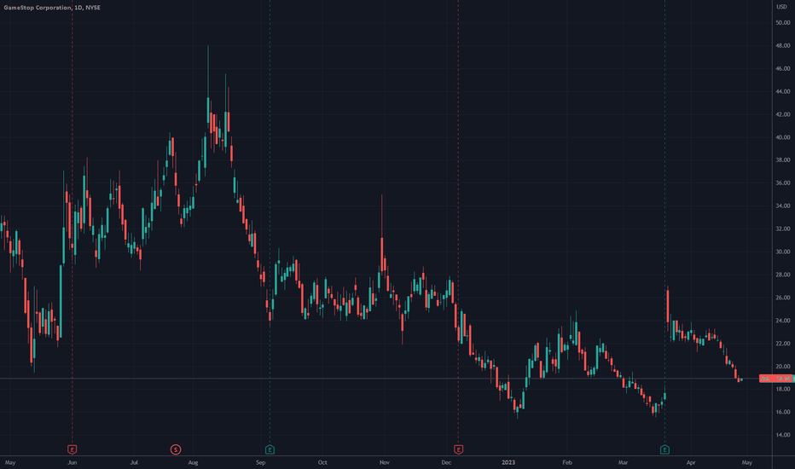Click the 38.00 price axis label
The image size is (795, 469).
(x=782, y=159)
